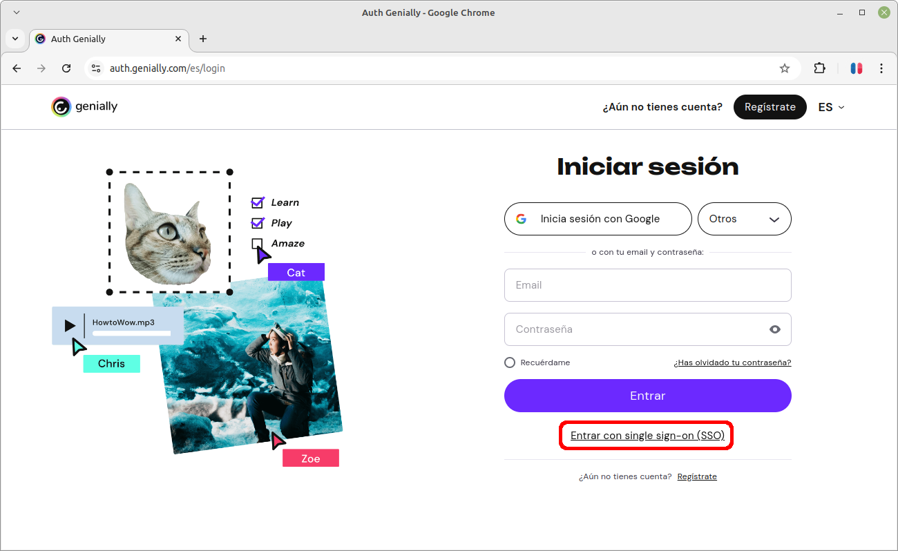Open a new tab with plus icon
898x551 pixels.
pos(202,39)
